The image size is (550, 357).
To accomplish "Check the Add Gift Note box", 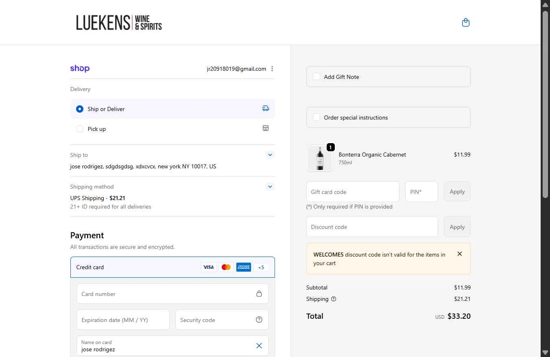I will click(x=316, y=76).
